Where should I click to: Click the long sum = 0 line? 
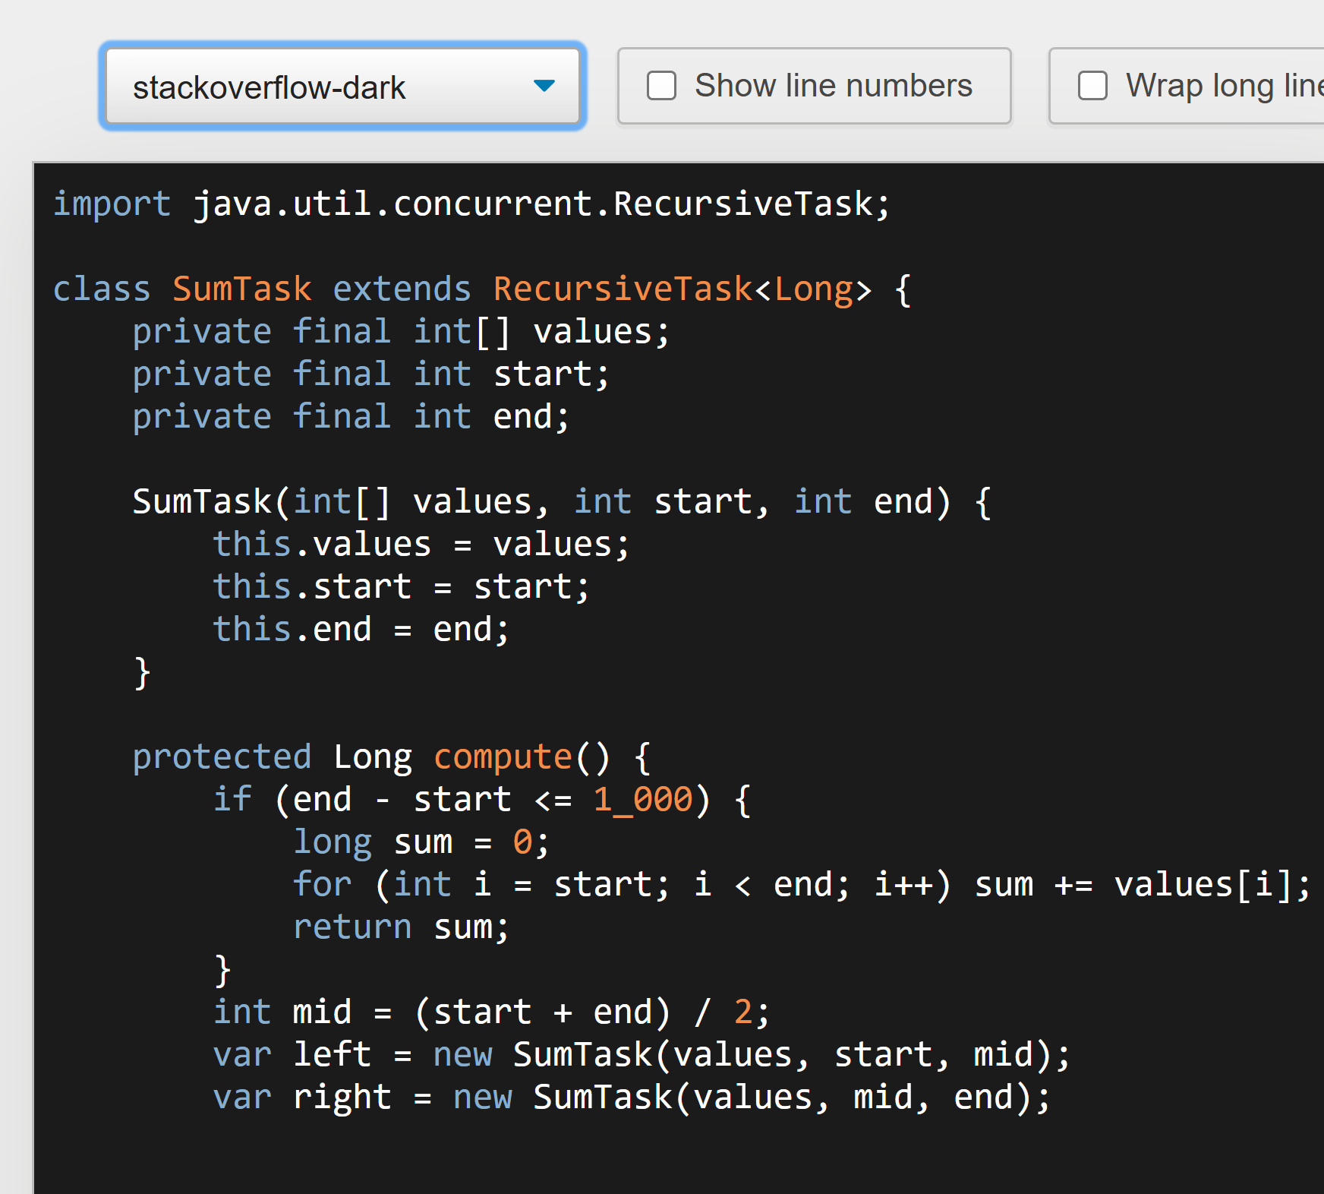(421, 842)
